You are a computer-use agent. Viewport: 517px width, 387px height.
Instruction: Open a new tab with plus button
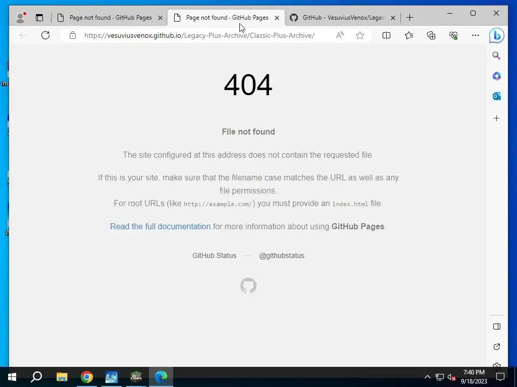click(x=409, y=18)
